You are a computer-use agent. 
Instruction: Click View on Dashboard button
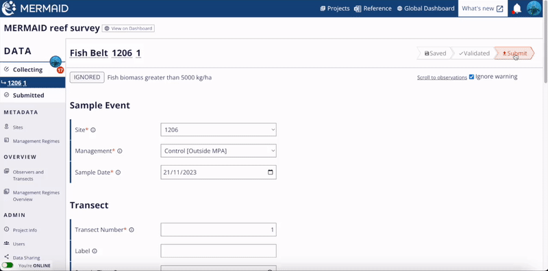tap(128, 28)
